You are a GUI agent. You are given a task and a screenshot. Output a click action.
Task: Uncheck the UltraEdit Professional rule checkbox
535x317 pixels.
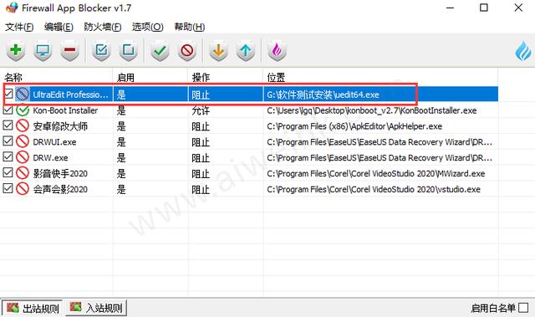8,94
